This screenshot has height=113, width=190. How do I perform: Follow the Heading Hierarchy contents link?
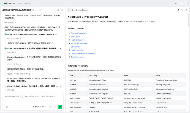[x=78, y=40]
